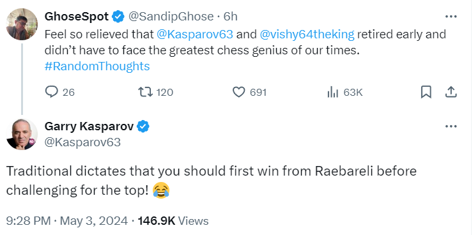Screen dimensions: 473x235
Task: Retweet the GhoseSpot post
Action: (x=145, y=92)
